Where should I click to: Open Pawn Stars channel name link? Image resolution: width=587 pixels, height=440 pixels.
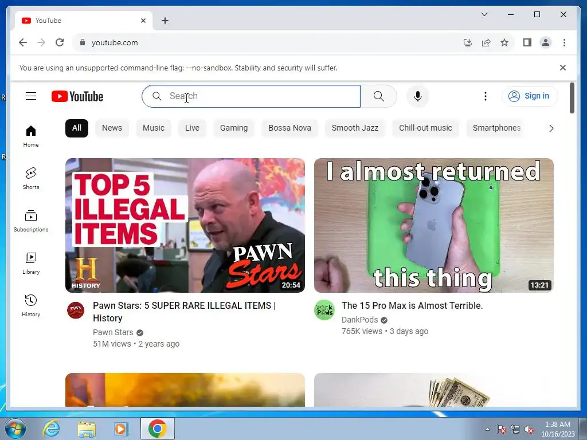[113, 332]
